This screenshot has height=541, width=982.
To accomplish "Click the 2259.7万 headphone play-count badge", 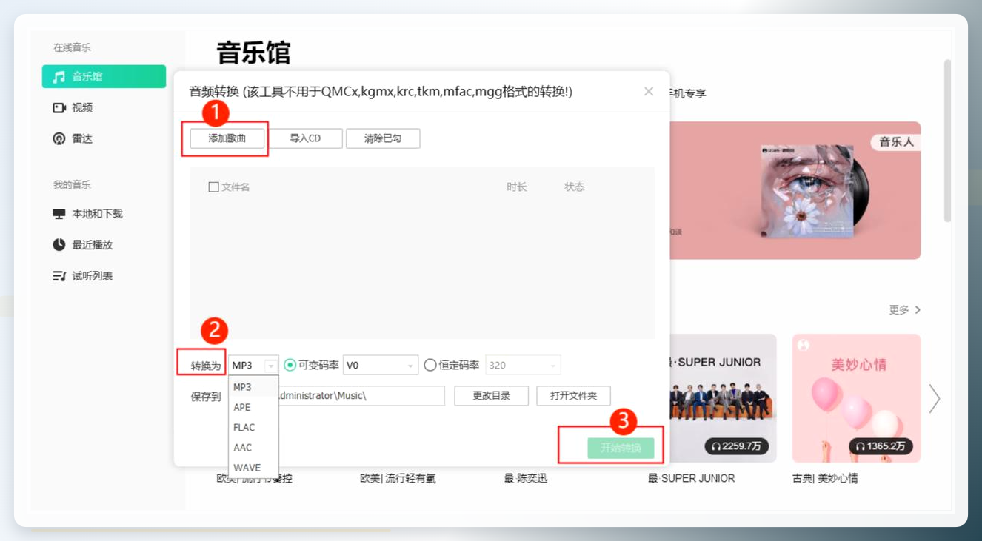I will 736,446.
